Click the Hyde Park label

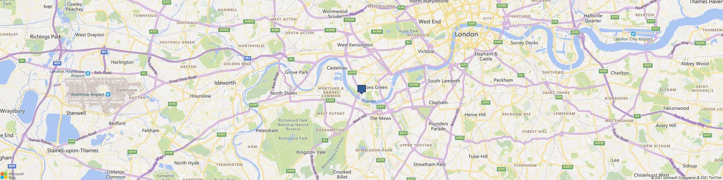408,31
